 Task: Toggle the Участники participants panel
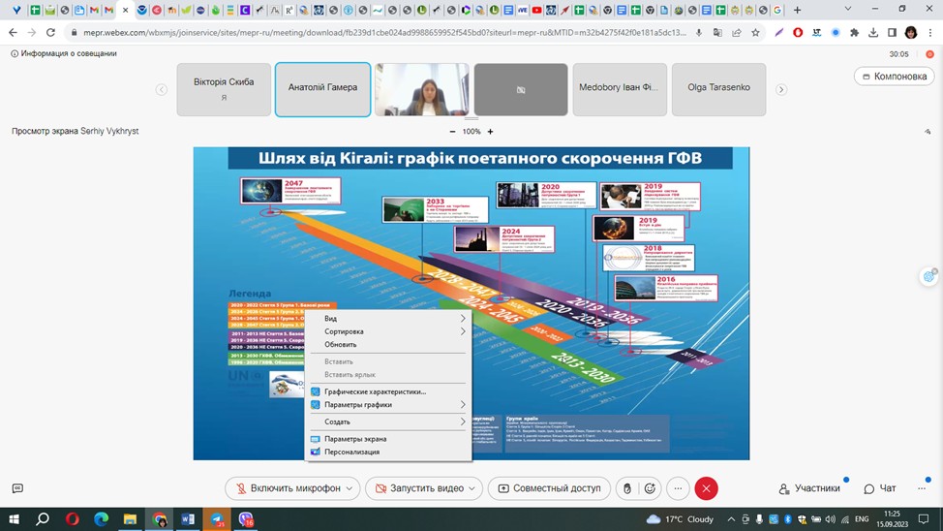[809, 488]
